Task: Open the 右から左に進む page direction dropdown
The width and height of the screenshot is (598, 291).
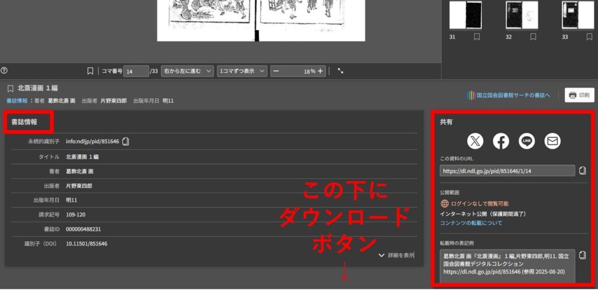Action: pos(187,71)
